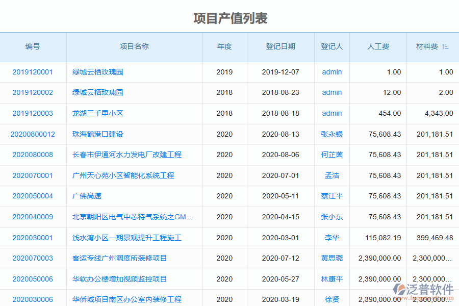459x306 pixels.
Task: Open project number 2020080012
Action: click(x=33, y=134)
